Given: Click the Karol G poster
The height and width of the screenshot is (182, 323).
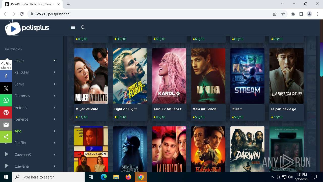Looking at the screenshot, I should [x=169, y=76].
